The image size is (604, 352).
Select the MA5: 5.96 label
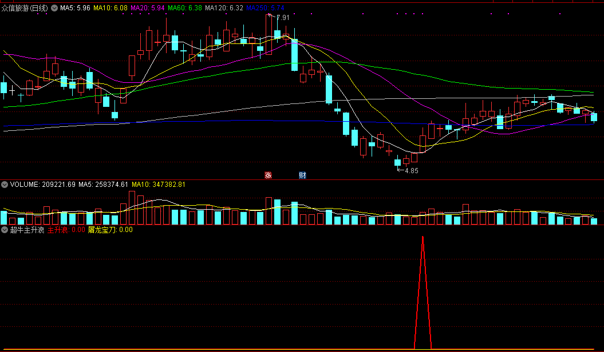point(75,8)
